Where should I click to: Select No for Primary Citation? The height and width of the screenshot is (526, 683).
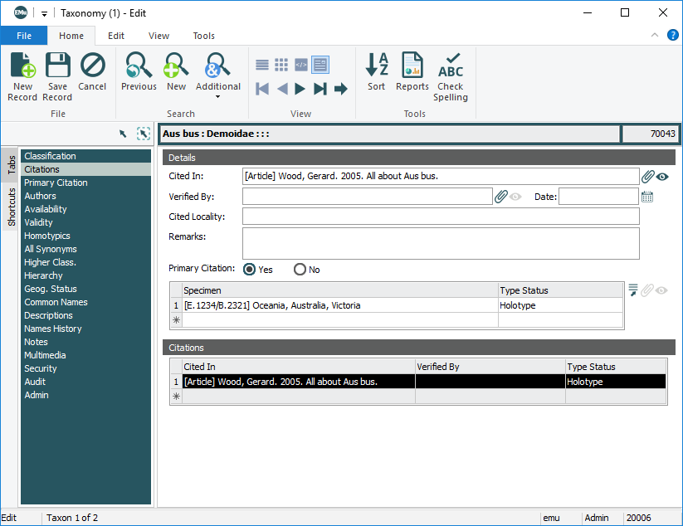pyautogui.click(x=300, y=270)
